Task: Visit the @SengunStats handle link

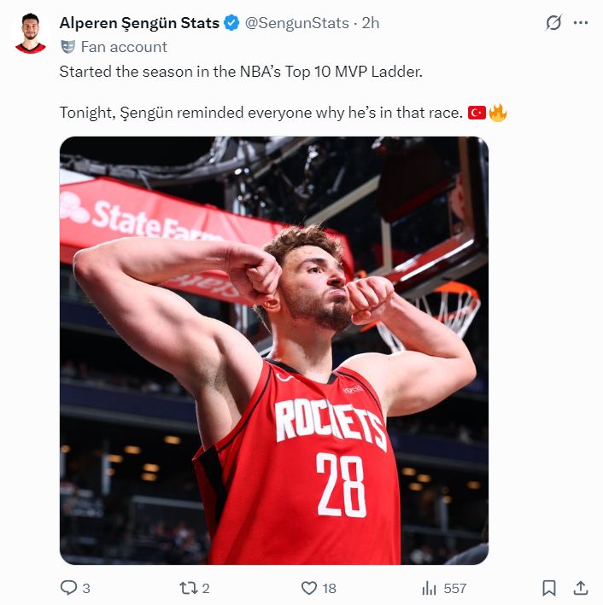Action: [x=297, y=23]
